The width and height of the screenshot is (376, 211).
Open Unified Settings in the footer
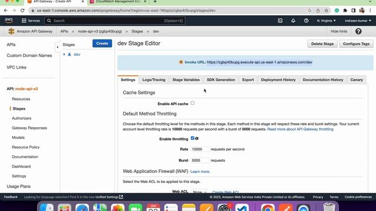[109, 197]
